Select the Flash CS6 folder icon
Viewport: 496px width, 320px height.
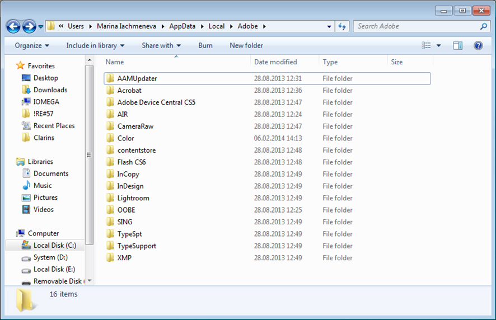coord(110,162)
